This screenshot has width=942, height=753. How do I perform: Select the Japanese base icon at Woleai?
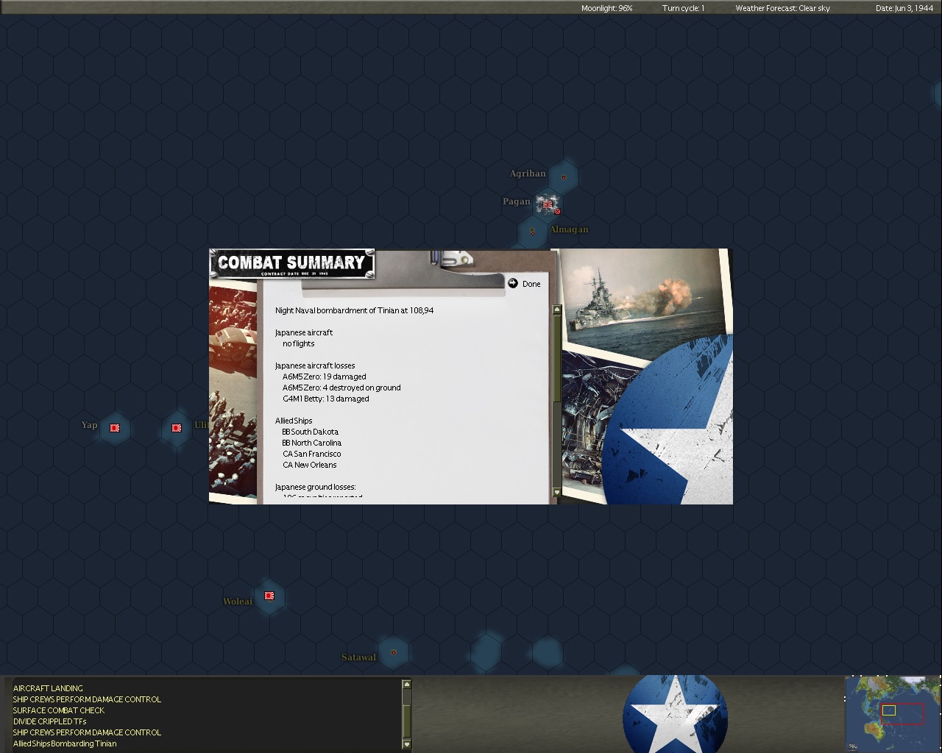click(269, 596)
